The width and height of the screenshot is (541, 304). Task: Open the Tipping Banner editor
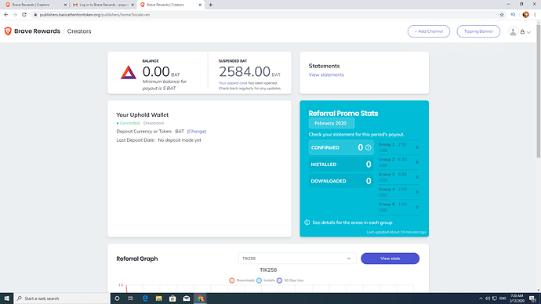pos(478,31)
